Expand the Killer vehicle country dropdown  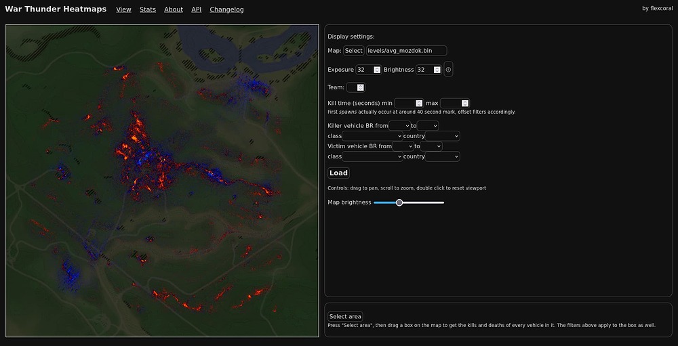tap(442, 136)
